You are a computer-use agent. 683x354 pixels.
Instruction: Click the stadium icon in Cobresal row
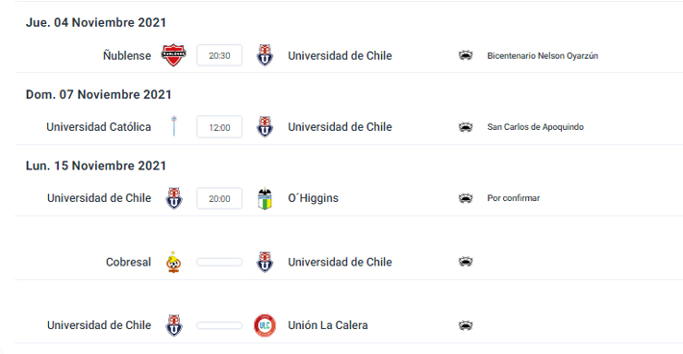coord(466,262)
